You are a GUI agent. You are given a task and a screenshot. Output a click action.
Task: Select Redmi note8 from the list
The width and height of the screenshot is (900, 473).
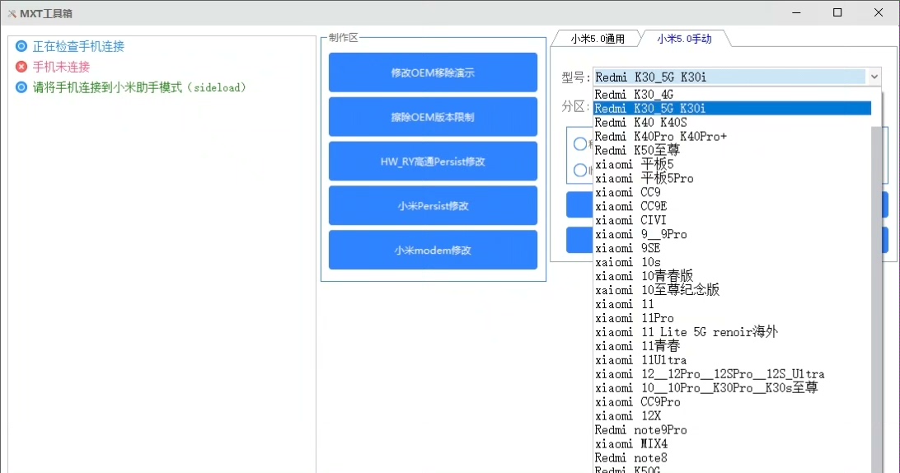click(x=733, y=458)
